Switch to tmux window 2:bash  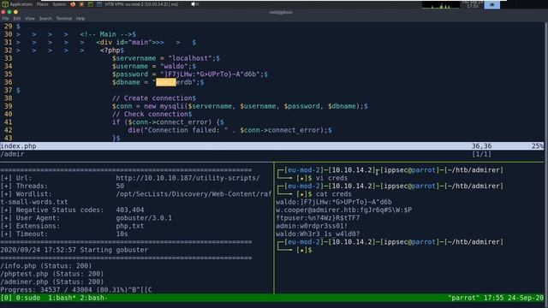[x=94, y=298]
